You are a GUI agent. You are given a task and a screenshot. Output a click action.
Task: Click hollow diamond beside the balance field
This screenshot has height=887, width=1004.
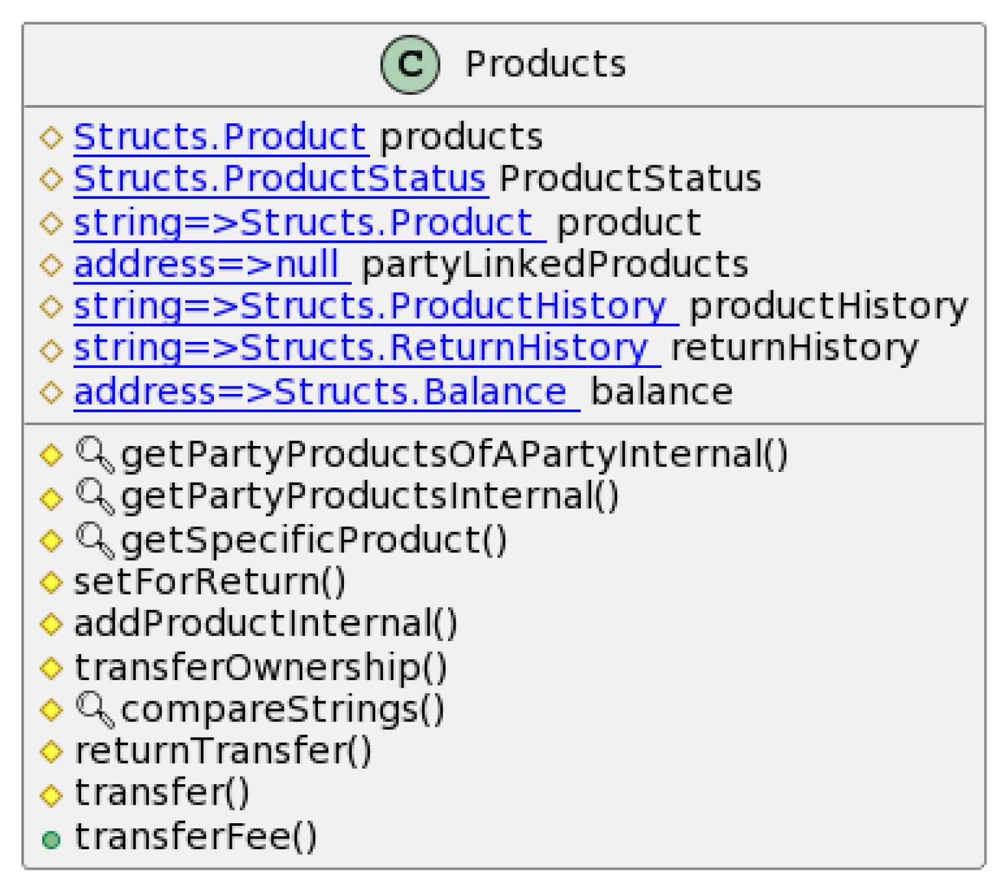(x=51, y=392)
